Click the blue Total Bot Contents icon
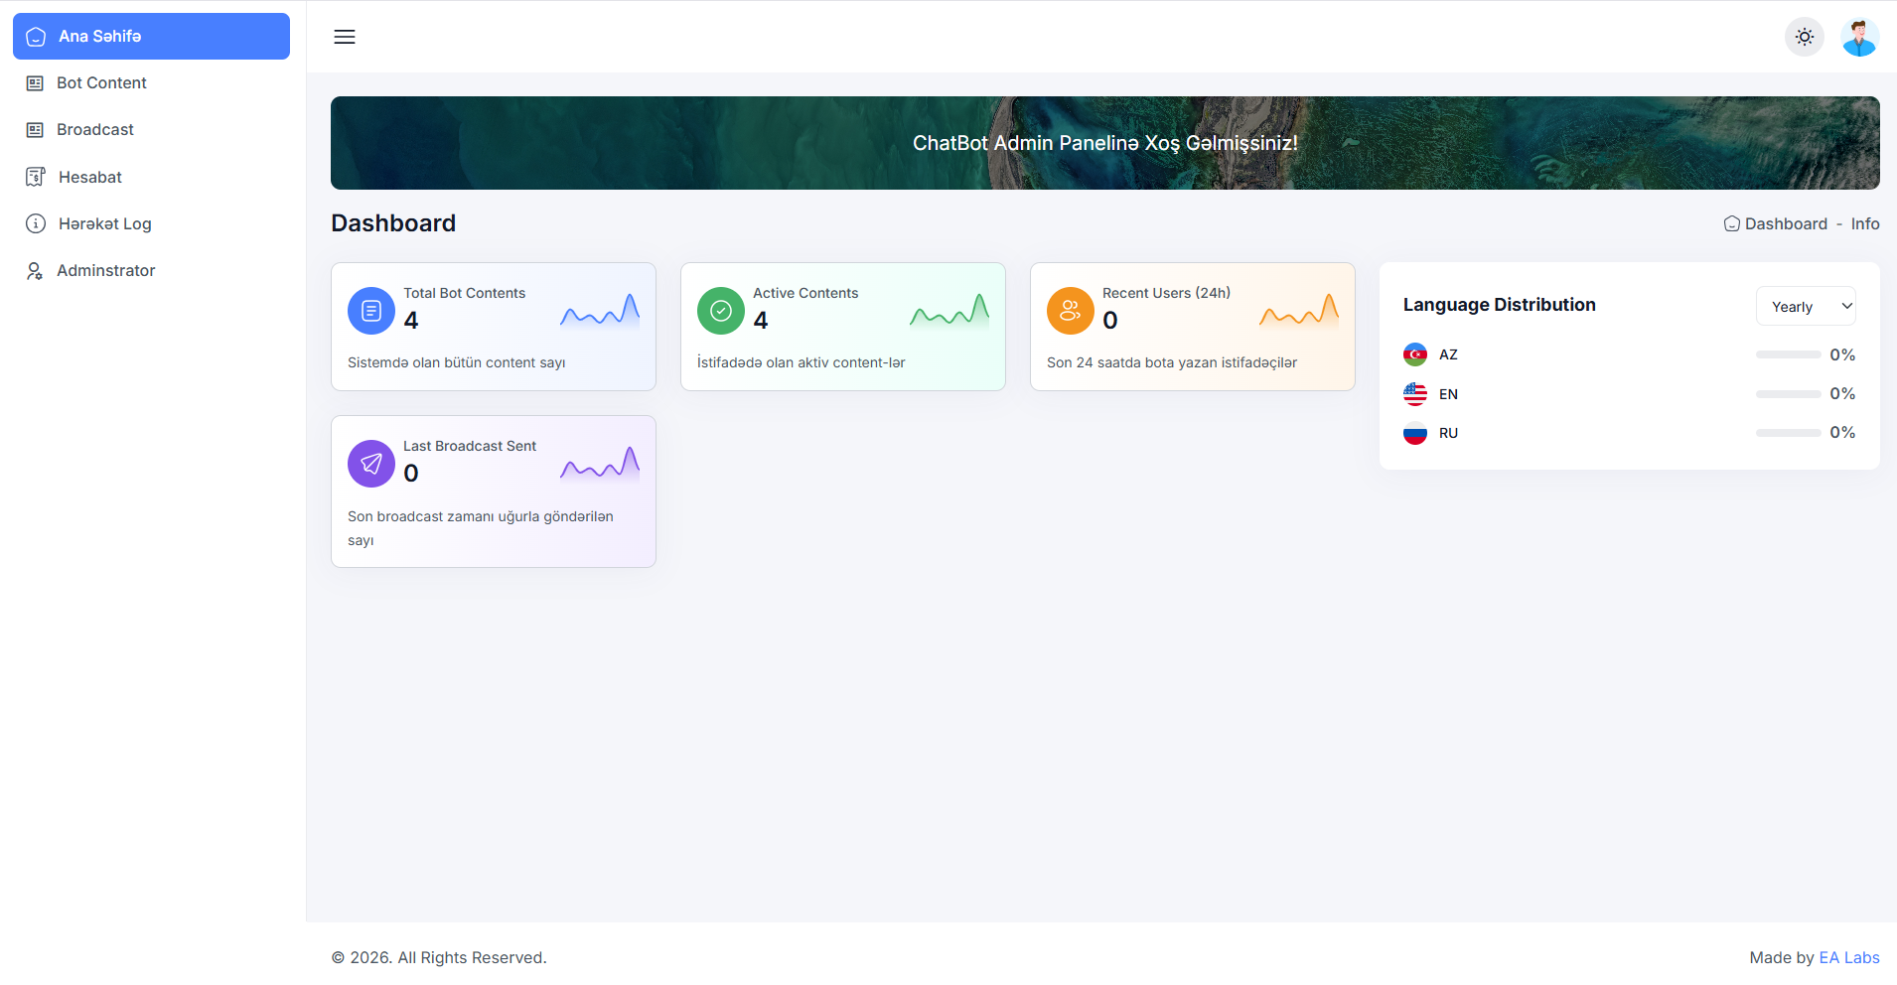The image size is (1897, 985). click(371, 311)
